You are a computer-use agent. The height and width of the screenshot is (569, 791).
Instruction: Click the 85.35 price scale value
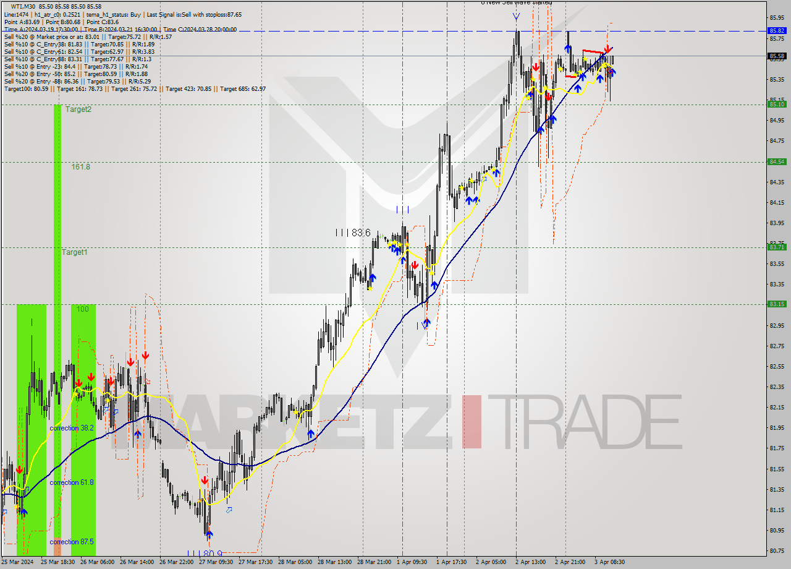click(777, 79)
